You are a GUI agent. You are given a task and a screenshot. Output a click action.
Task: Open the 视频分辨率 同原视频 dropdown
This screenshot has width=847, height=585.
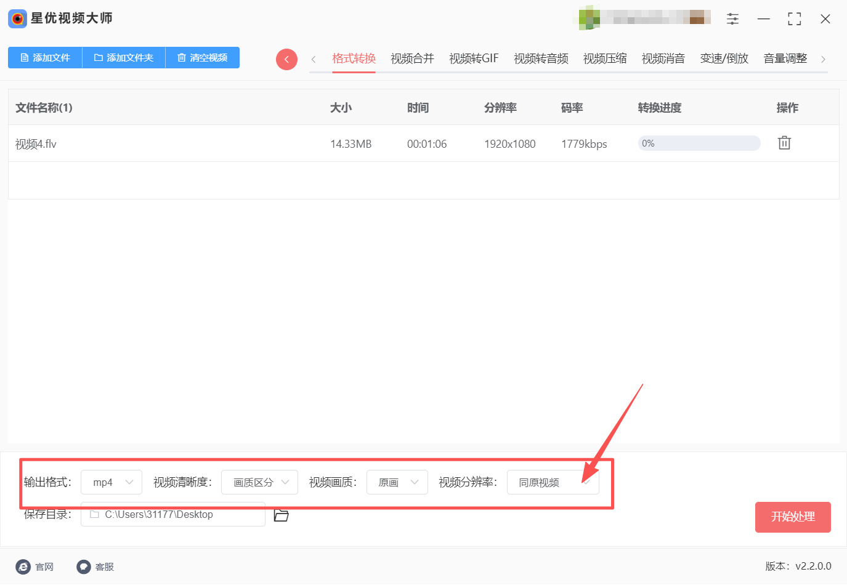tap(553, 482)
